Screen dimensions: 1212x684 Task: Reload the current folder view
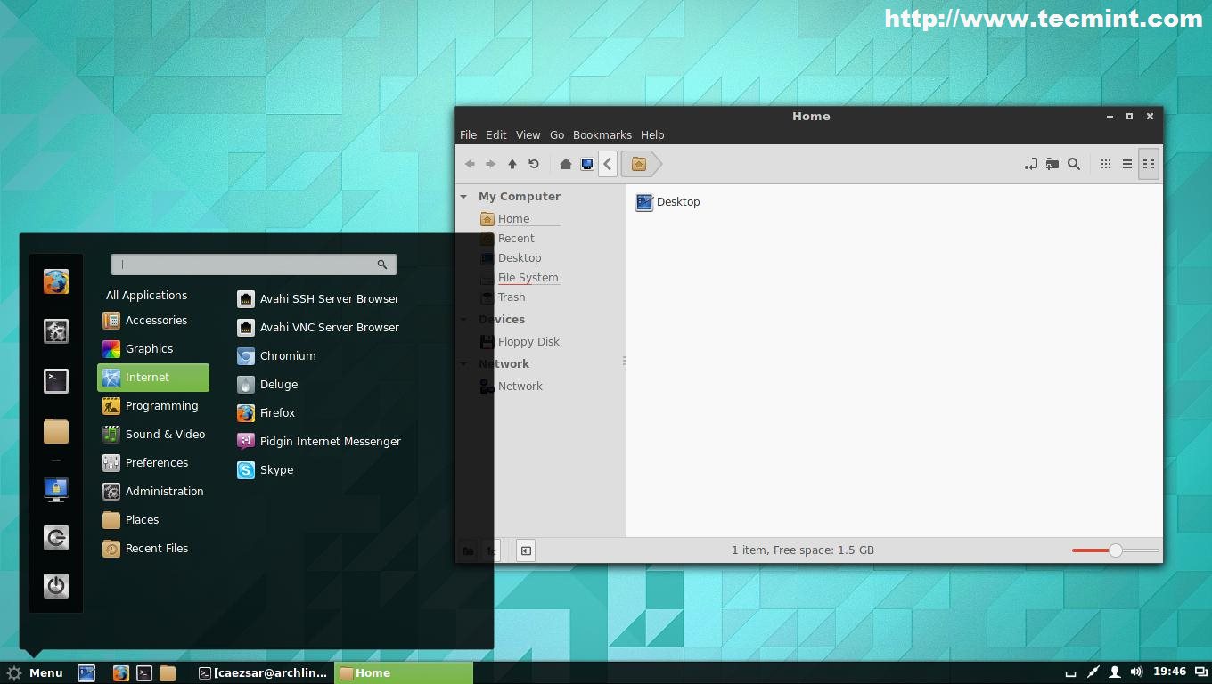point(533,164)
